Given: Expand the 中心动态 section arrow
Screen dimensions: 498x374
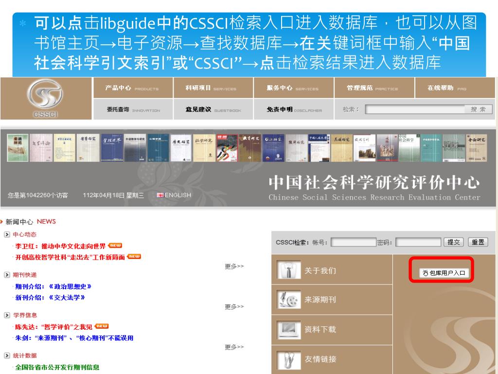Looking at the screenshot, I should click(7, 234).
